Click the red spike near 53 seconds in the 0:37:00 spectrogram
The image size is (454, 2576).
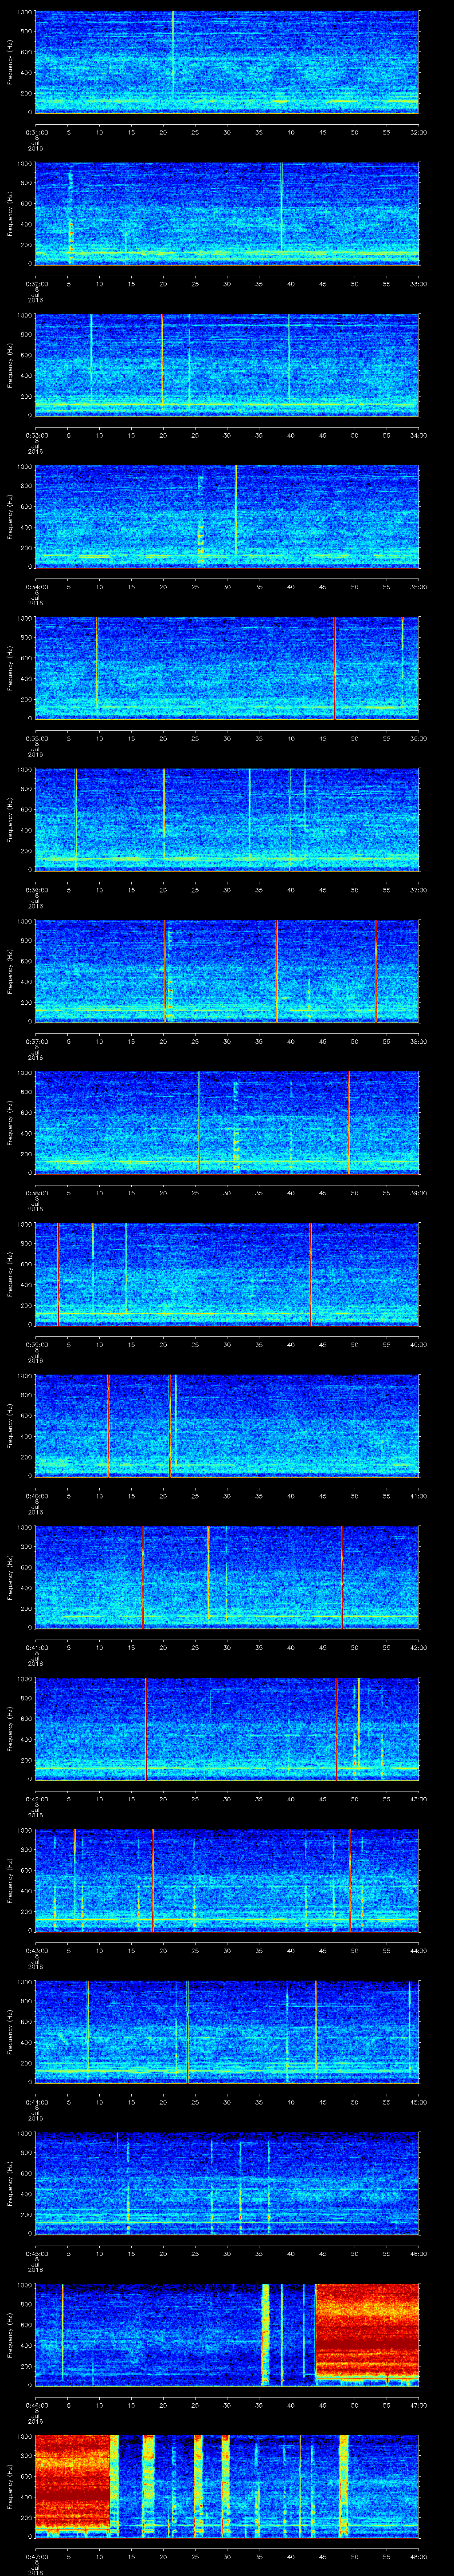[375, 970]
